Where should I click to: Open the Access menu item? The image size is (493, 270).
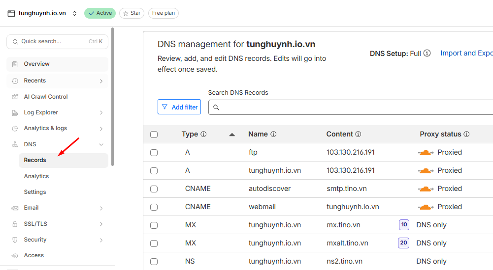point(34,255)
